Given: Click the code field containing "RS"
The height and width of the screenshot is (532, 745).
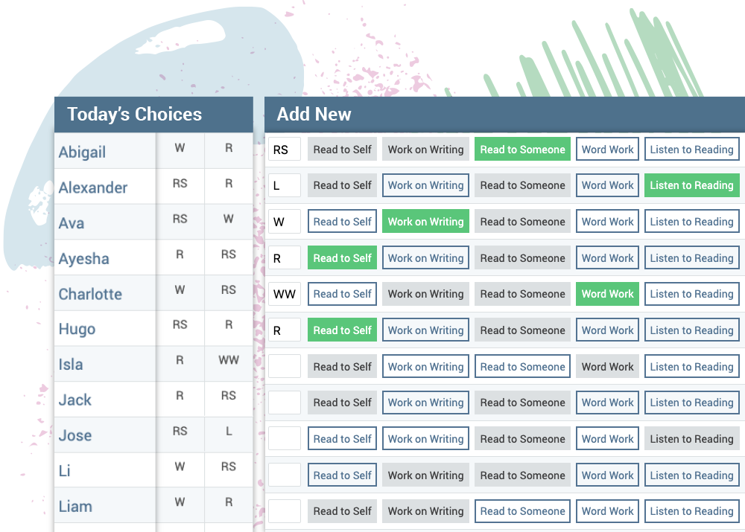Looking at the screenshot, I should [285, 150].
